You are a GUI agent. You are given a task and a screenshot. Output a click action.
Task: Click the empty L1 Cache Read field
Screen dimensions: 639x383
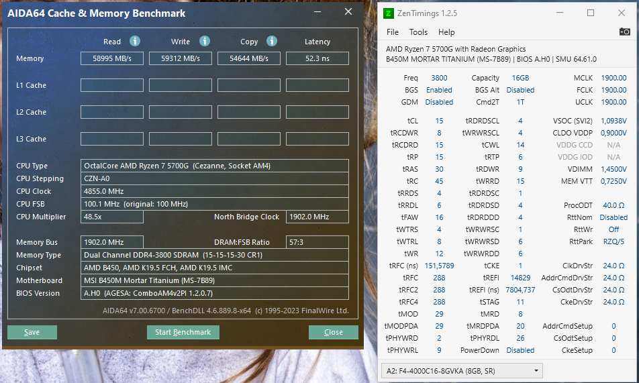tap(112, 85)
